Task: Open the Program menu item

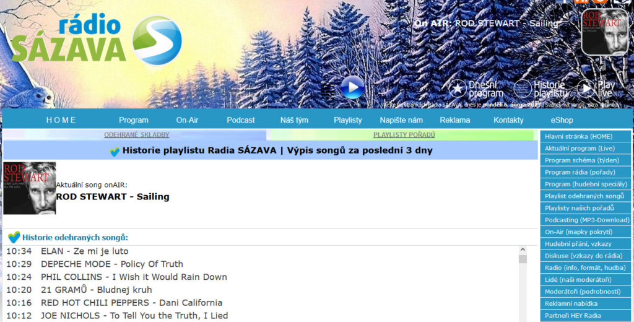Action: pos(134,120)
